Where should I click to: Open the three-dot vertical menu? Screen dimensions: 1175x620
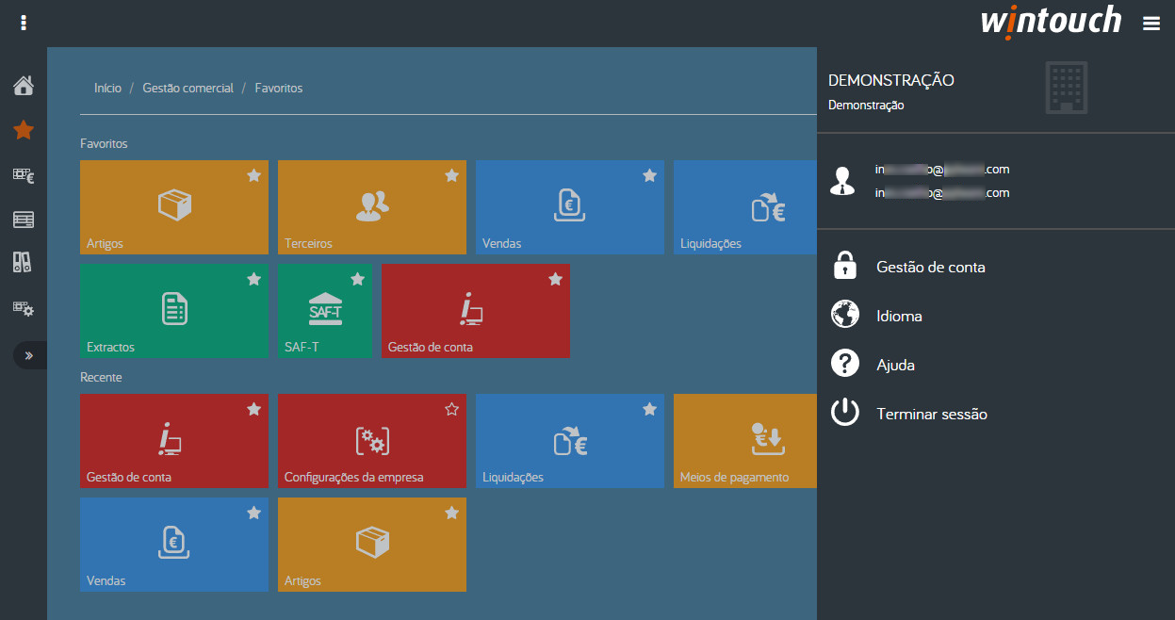(x=24, y=23)
